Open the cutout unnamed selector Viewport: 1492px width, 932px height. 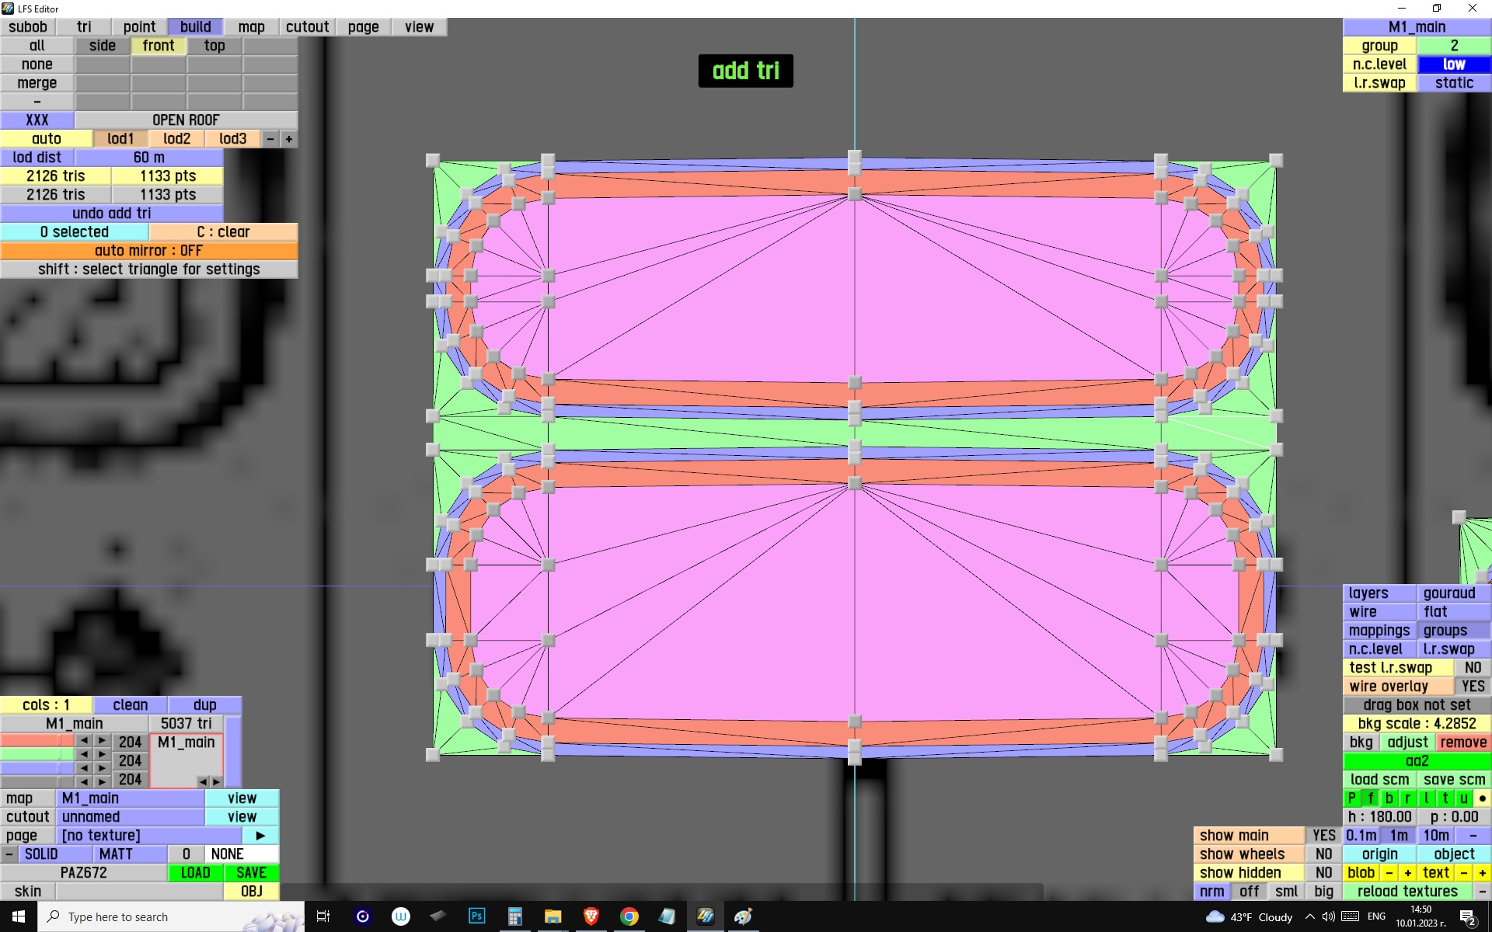click(130, 817)
